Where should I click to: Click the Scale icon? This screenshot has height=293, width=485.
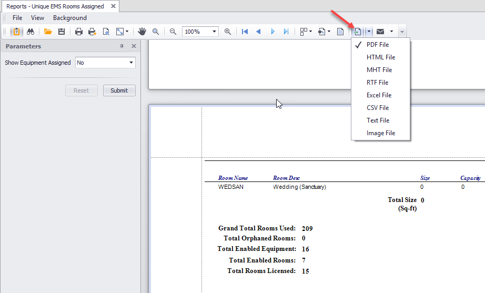pyautogui.click(x=120, y=32)
